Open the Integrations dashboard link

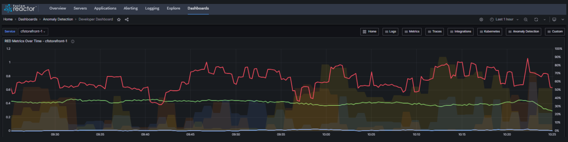[460, 32]
